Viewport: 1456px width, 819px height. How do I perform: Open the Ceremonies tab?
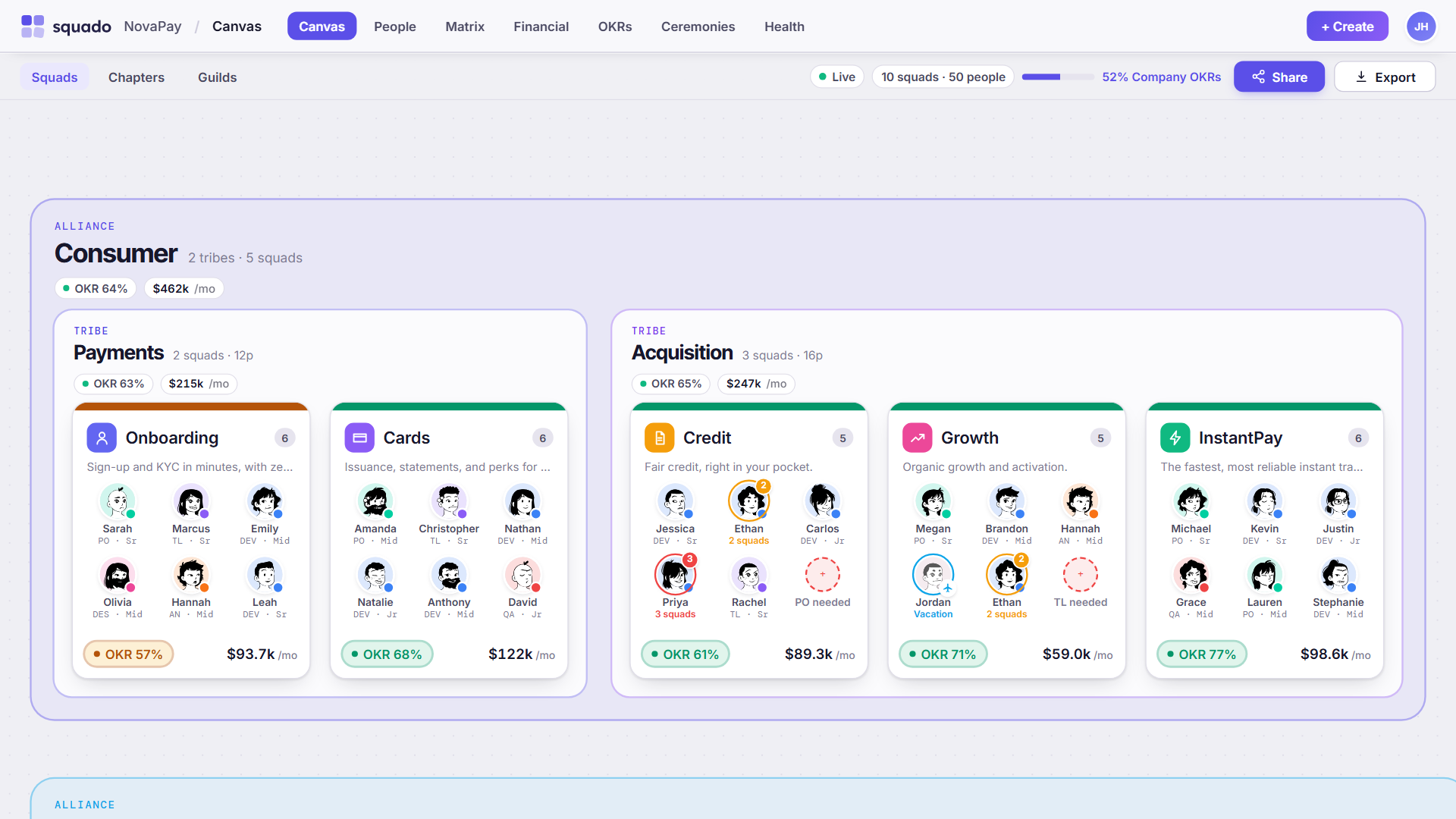[698, 27]
